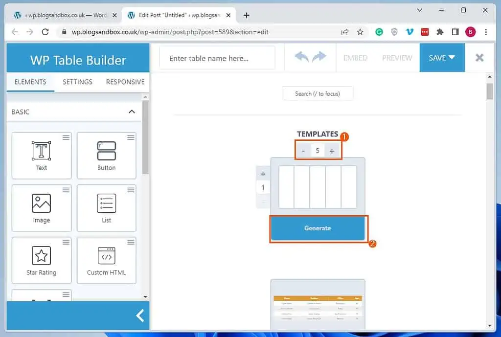The image size is (501, 337).
Task: Decrease column count with minus
Action: point(303,151)
